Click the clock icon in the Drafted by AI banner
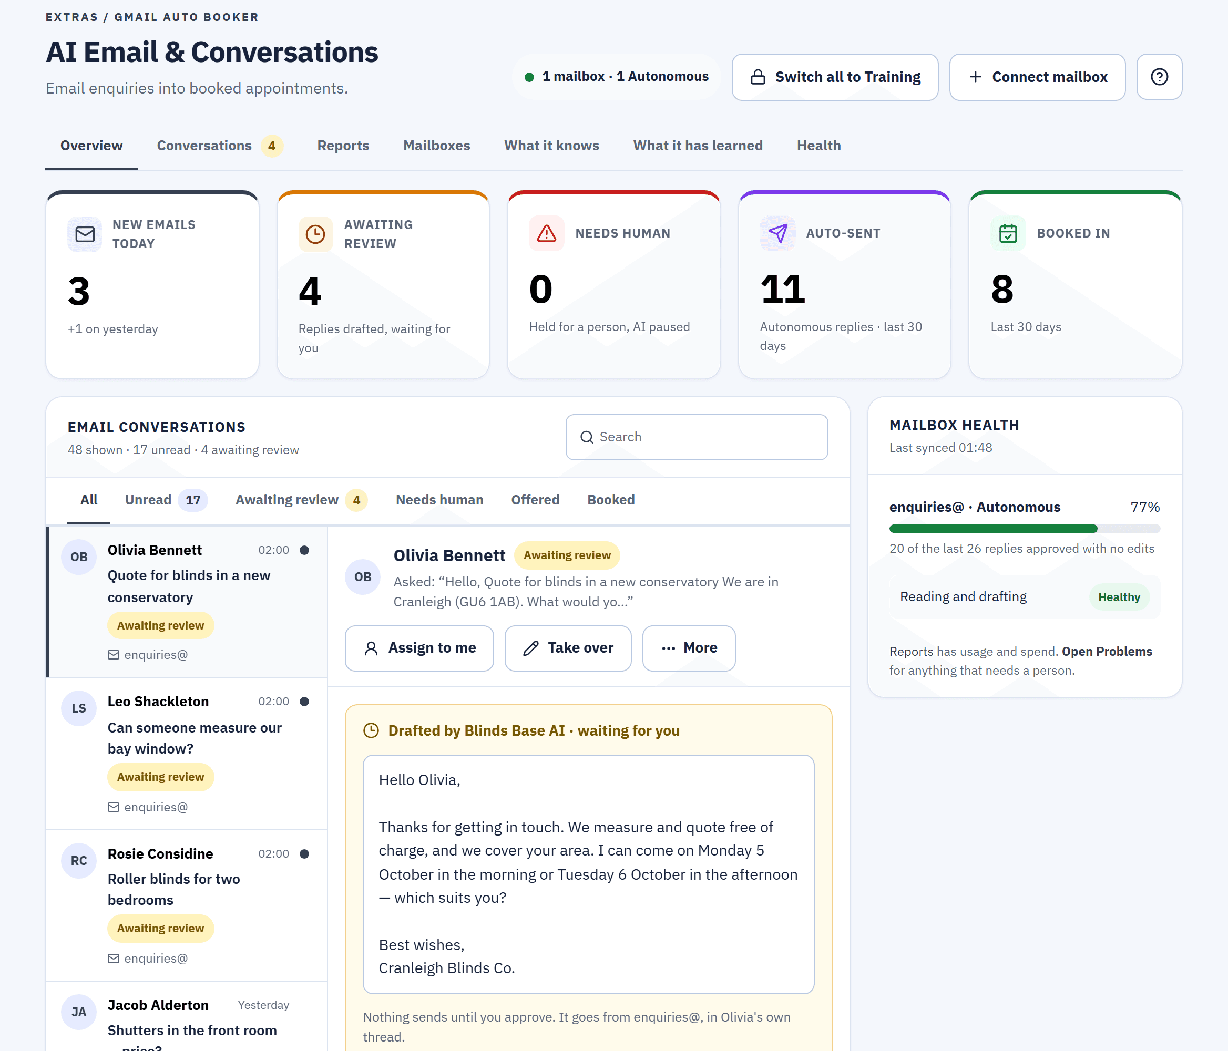This screenshot has height=1051, width=1228. (x=371, y=730)
